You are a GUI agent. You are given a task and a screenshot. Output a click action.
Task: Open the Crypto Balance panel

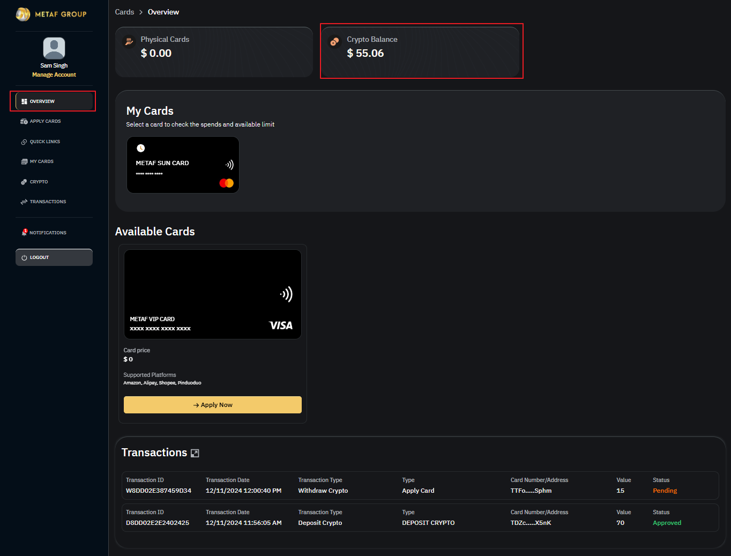422,52
